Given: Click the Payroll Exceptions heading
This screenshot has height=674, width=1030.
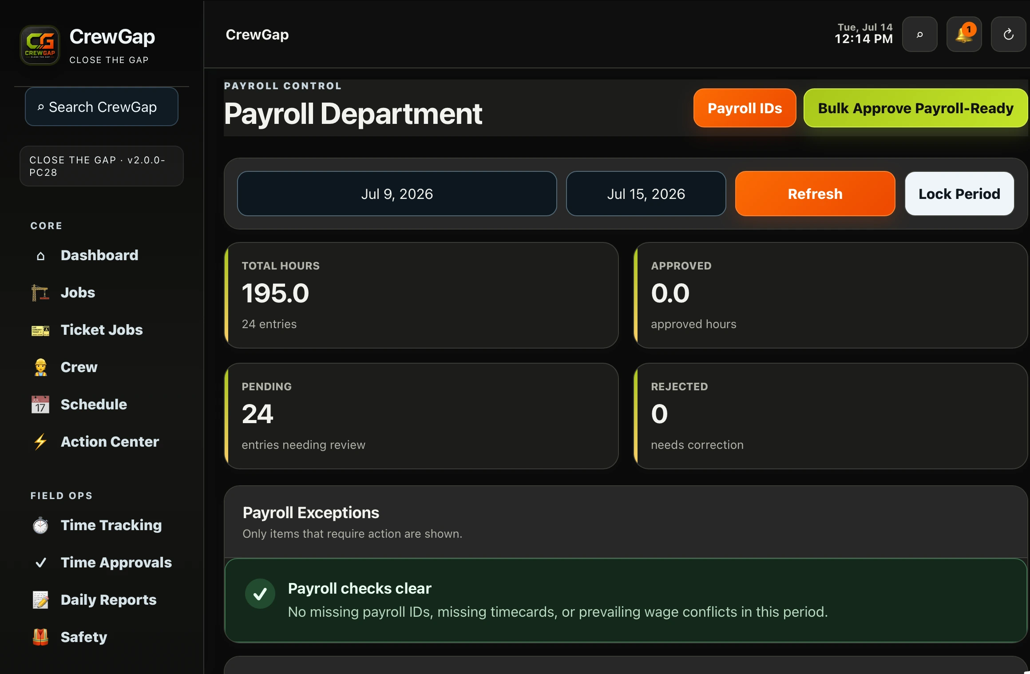Looking at the screenshot, I should pyautogui.click(x=311, y=513).
